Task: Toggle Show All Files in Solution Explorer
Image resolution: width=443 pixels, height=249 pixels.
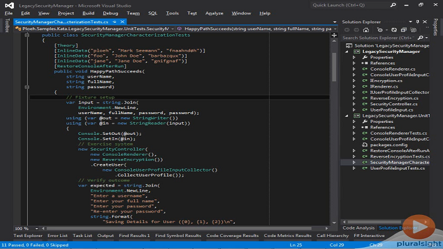Action: pyautogui.click(x=414, y=30)
